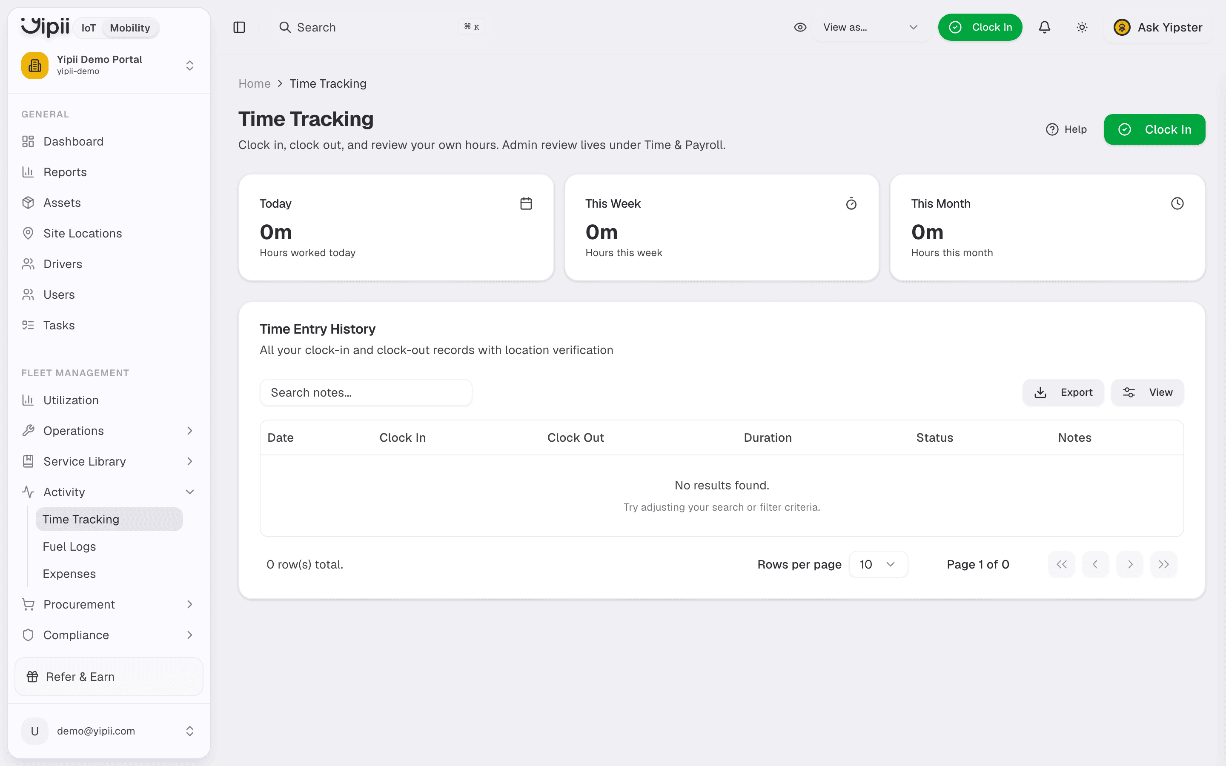This screenshot has width=1226, height=766.
Task: Click the Activity pulse icon
Action: pos(29,492)
